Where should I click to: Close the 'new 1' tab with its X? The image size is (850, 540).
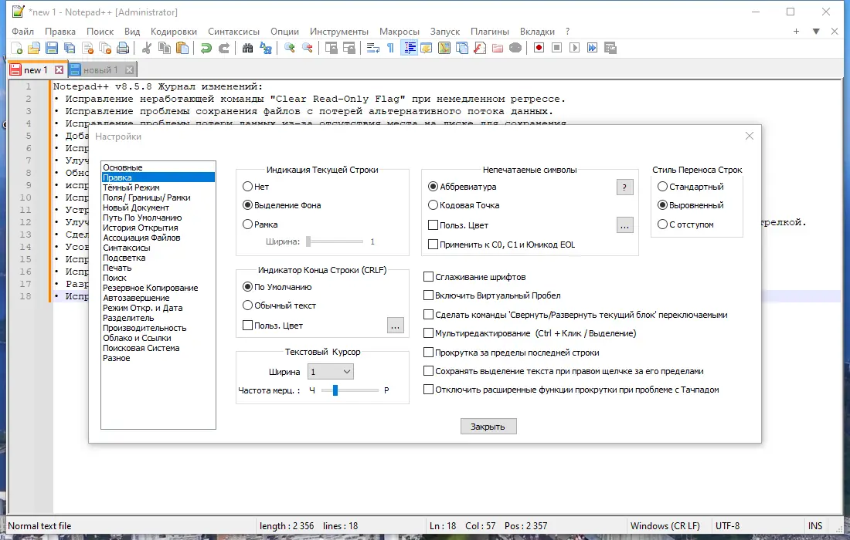point(59,69)
